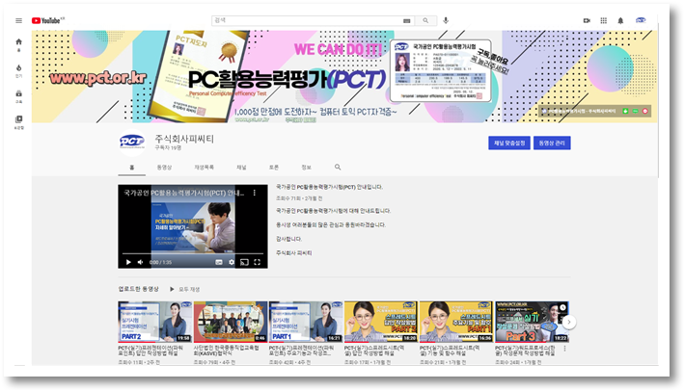
Task: Switch to the 채널 tab
Action: point(241,168)
